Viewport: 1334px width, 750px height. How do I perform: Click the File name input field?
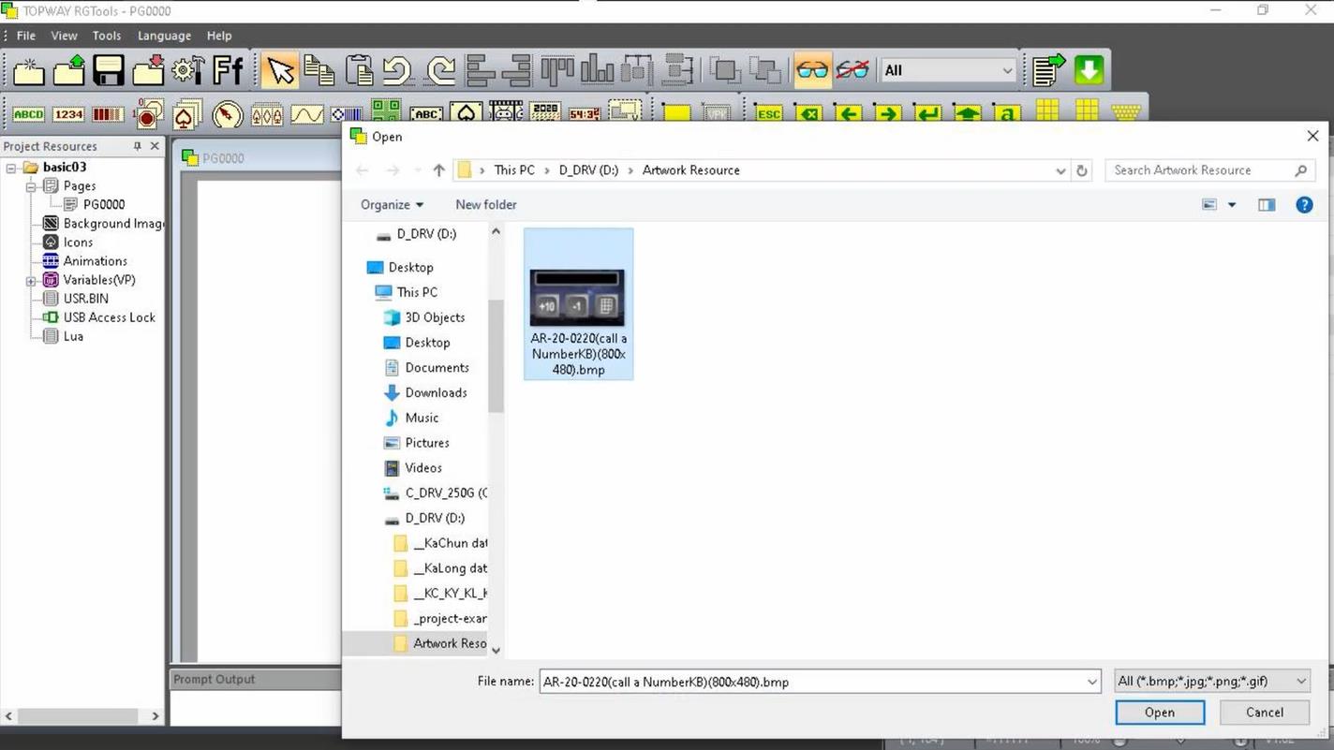(x=811, y=682)
